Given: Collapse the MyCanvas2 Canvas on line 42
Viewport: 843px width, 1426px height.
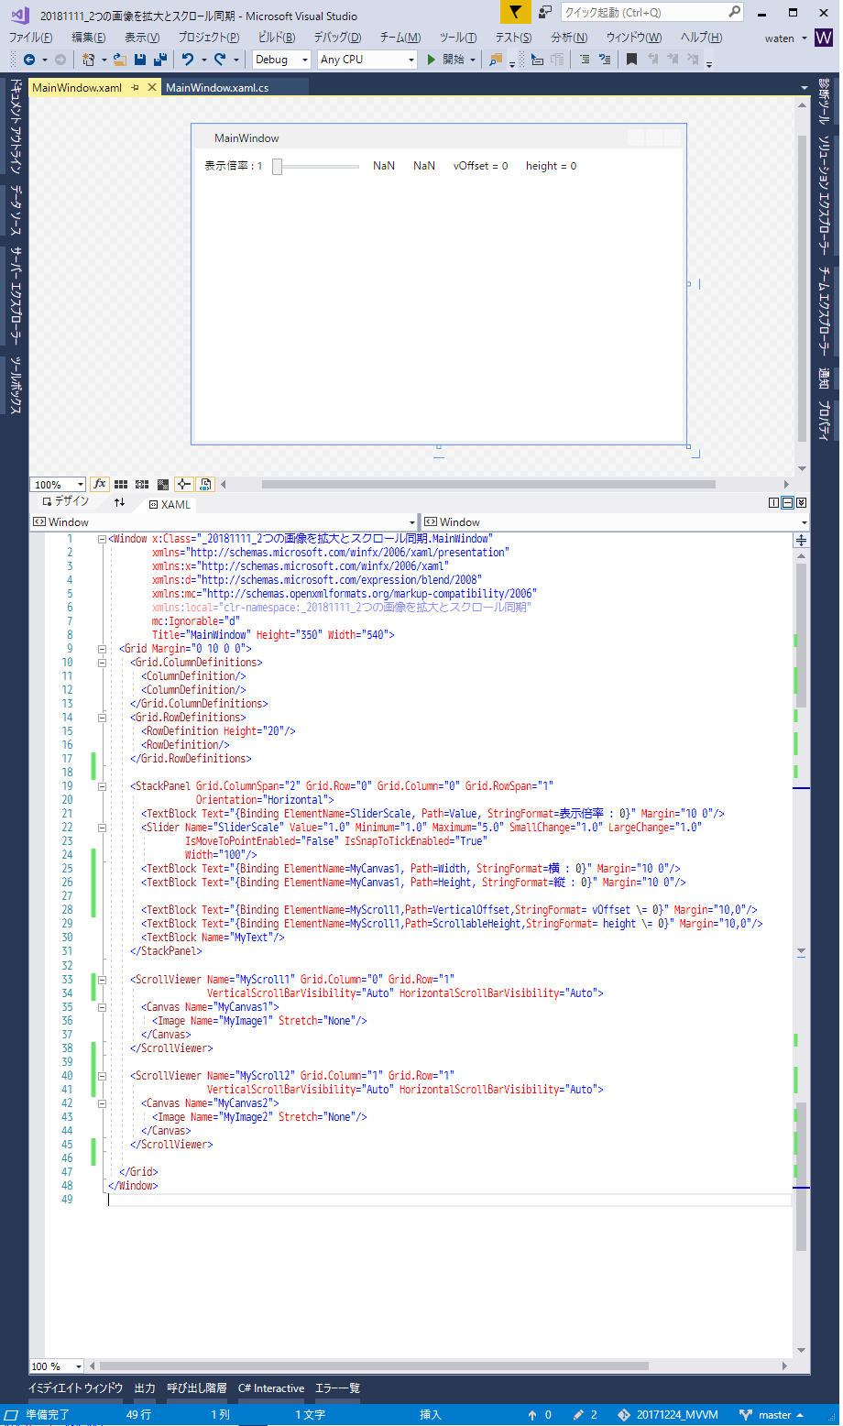Looking at the screenshot, I should coord(102,1103).
